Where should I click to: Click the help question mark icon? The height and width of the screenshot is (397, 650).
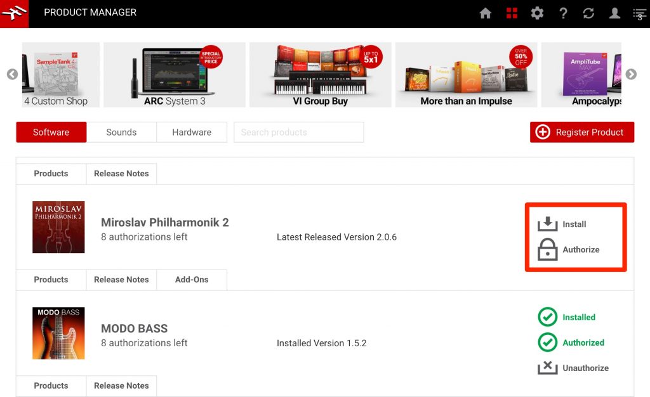(x=563, y=13)
